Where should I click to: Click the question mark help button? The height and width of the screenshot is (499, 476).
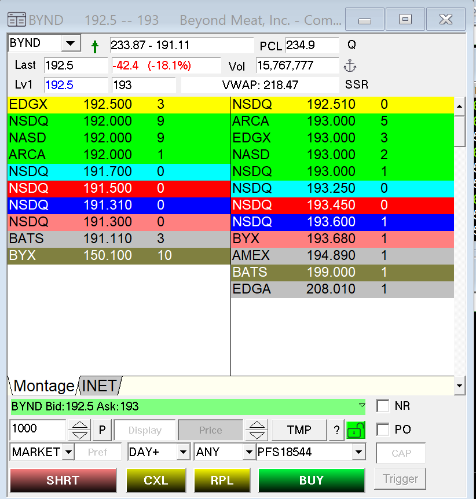tap(336, 430)
